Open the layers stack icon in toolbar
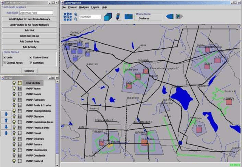The width and height of the screenshot is (242, 167). coord(108,17)
